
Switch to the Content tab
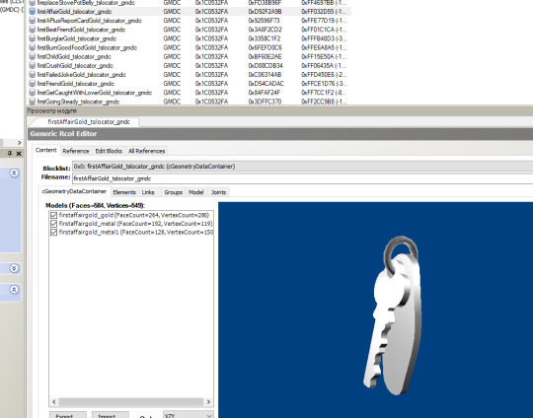point(45,150)
